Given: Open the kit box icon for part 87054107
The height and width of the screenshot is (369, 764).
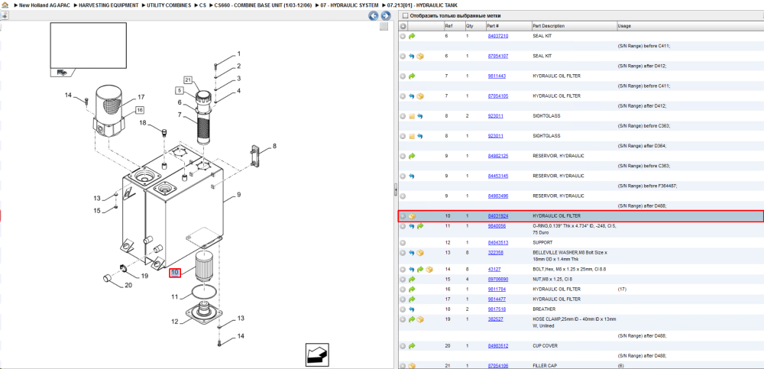Looking at the screenshot, I should [x=420, y=56].
